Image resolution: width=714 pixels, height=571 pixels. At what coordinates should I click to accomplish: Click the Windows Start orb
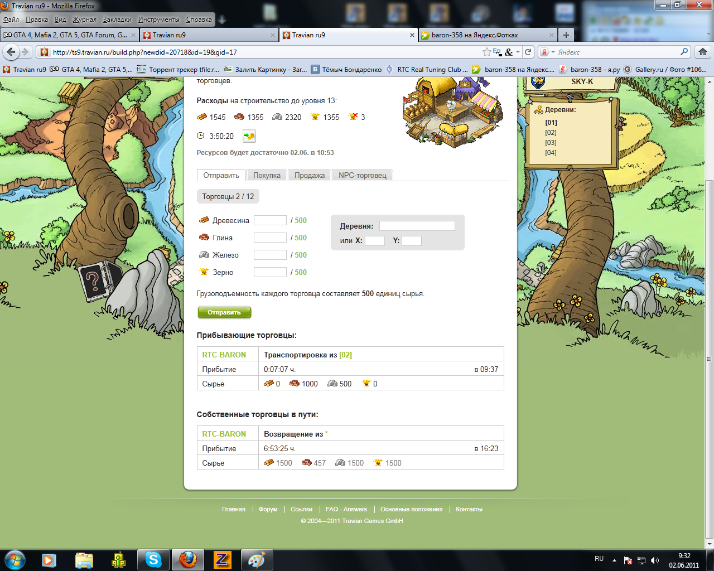(15, 559)
